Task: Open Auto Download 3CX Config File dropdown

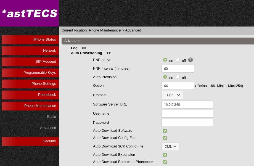Action: 170,146
